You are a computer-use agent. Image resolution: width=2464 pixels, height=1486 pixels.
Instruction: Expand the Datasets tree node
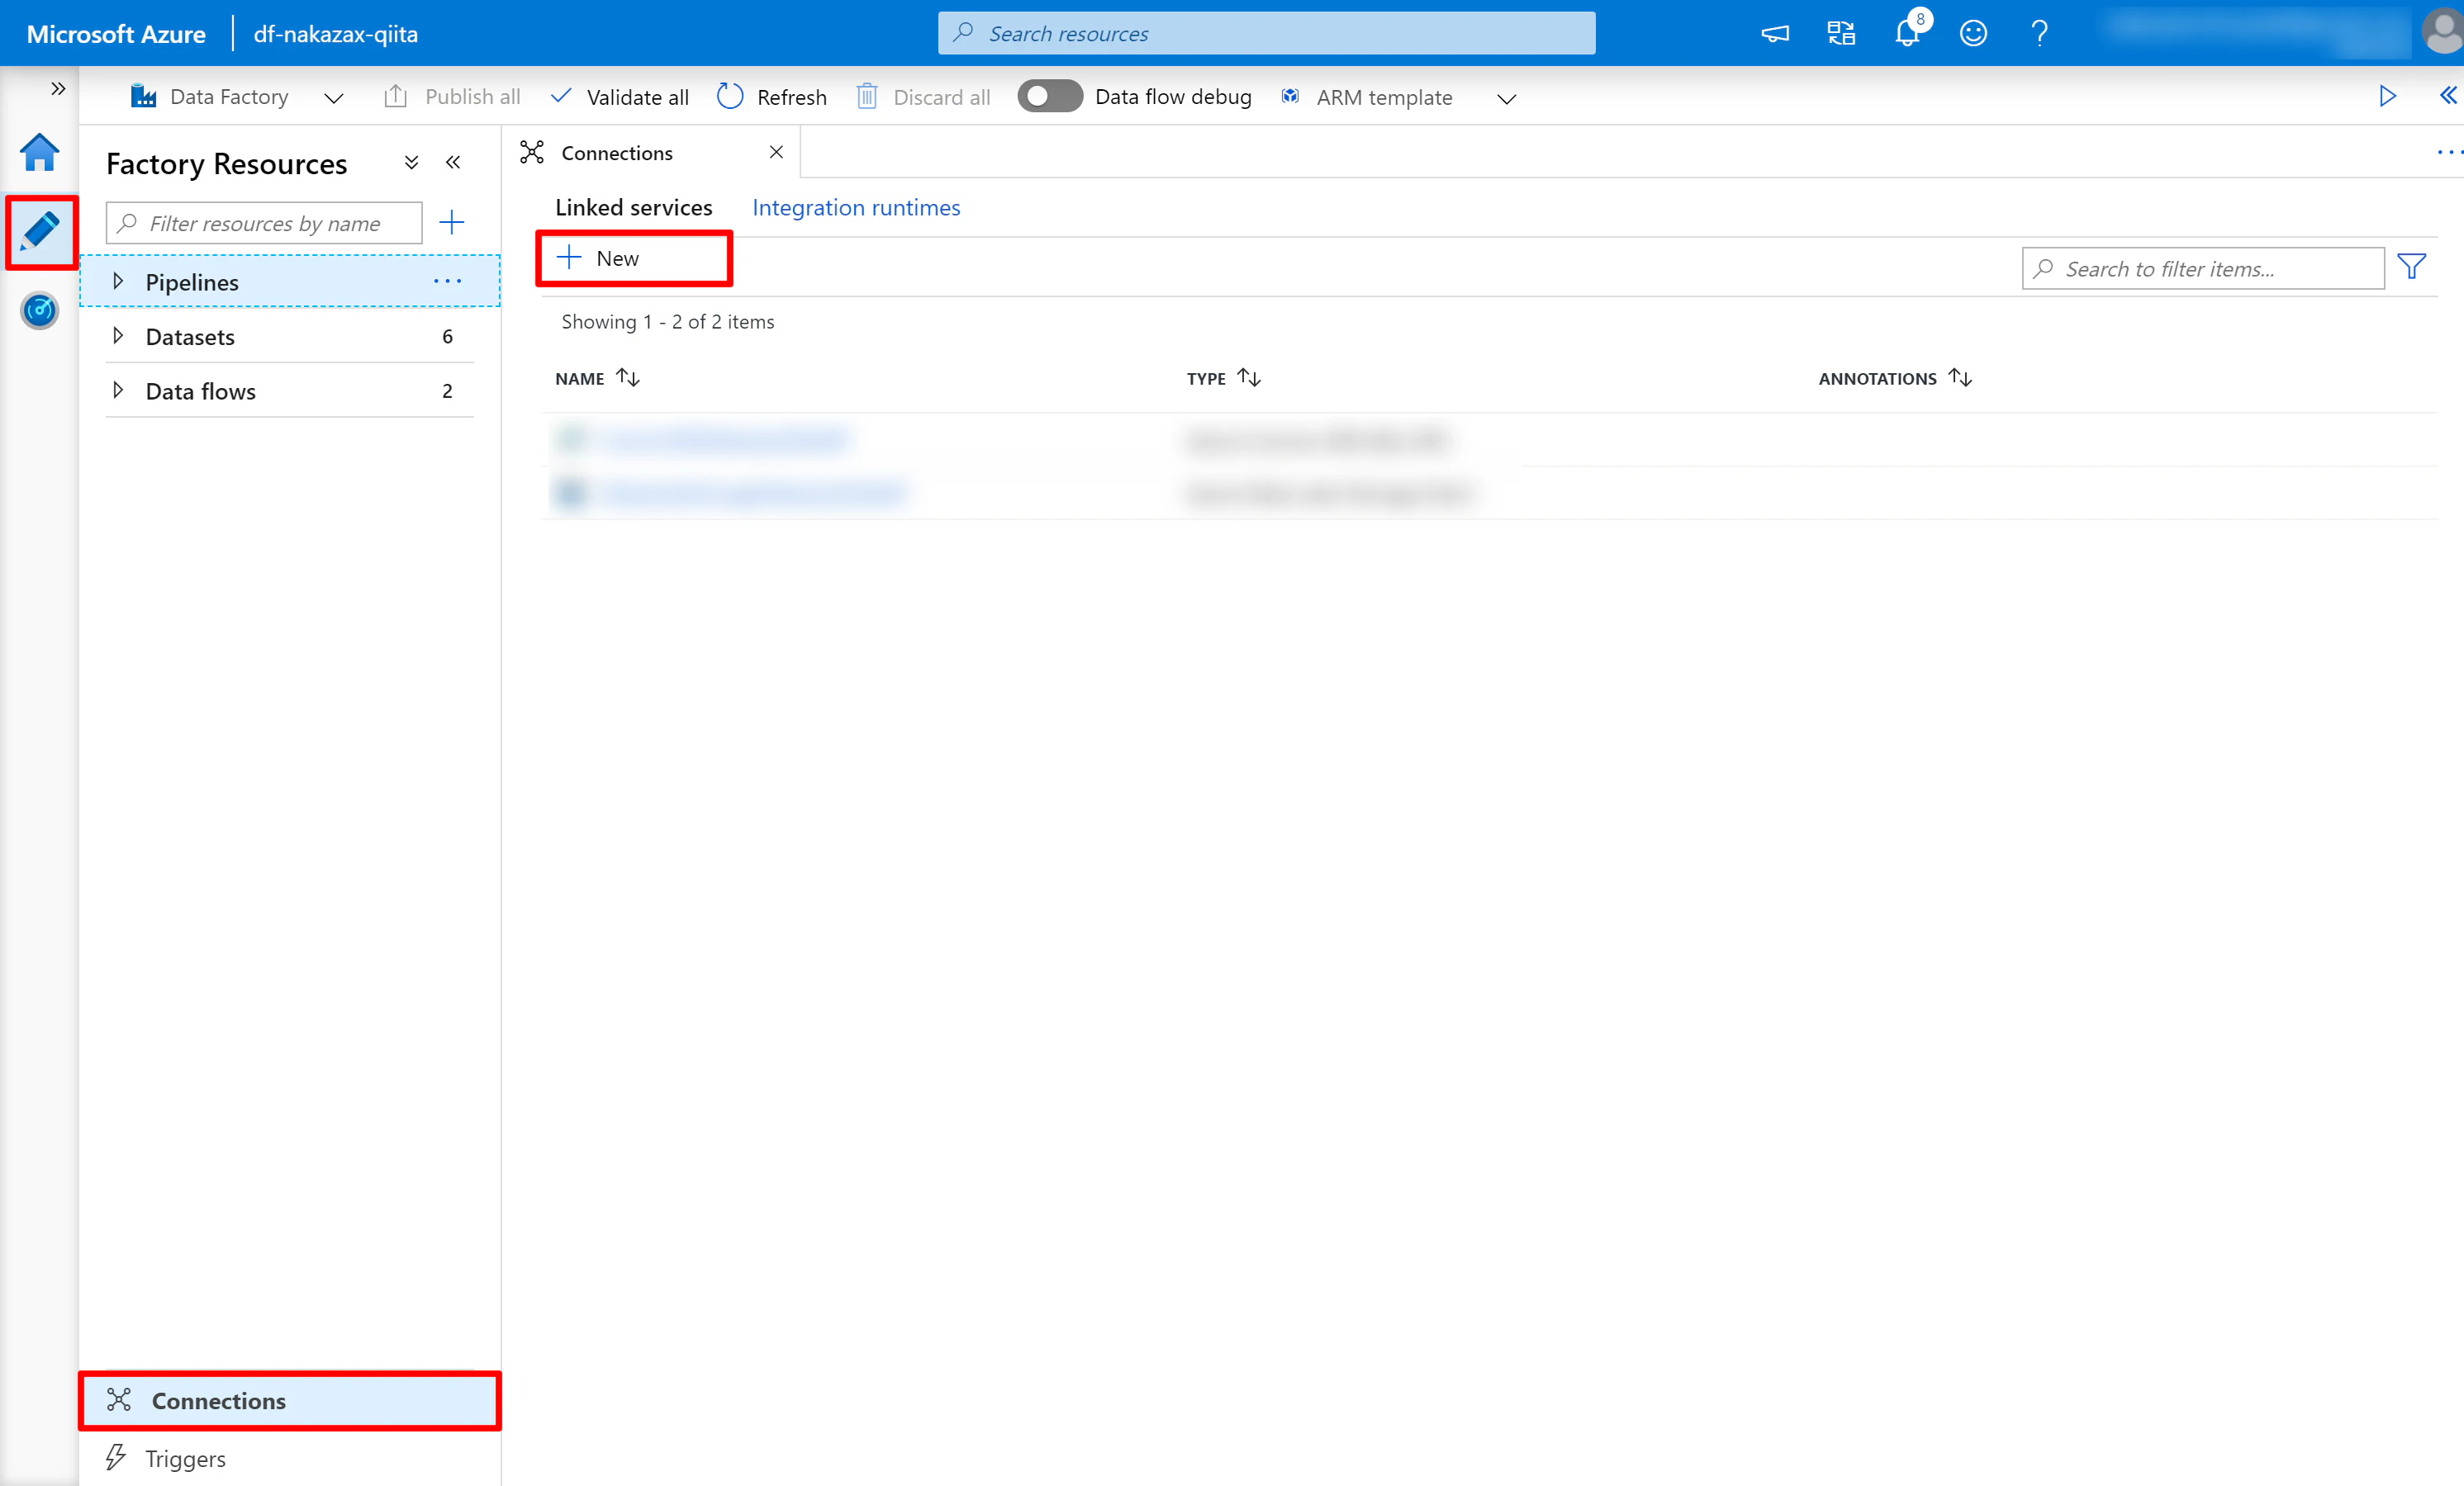[x=118, y=336]
